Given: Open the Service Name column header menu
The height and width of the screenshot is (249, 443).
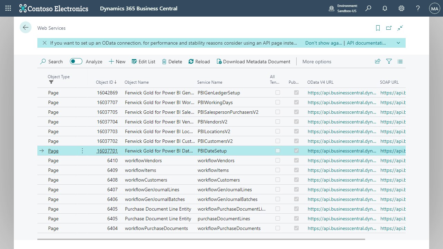Looking at the screenshot, I should click(x=210, y=82).
